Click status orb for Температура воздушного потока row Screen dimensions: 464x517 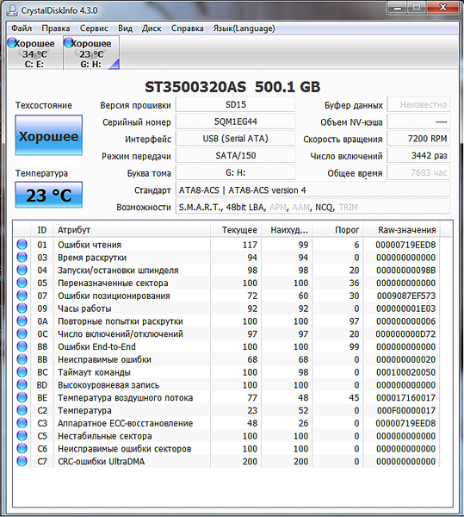tap(22, 397)
